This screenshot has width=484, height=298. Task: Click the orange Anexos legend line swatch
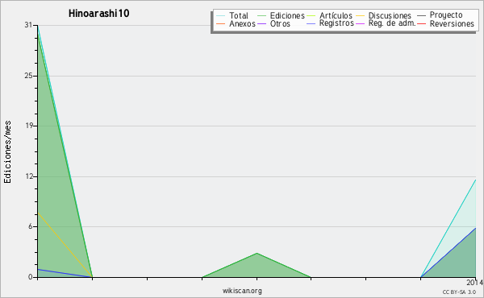tap(221, 23)
